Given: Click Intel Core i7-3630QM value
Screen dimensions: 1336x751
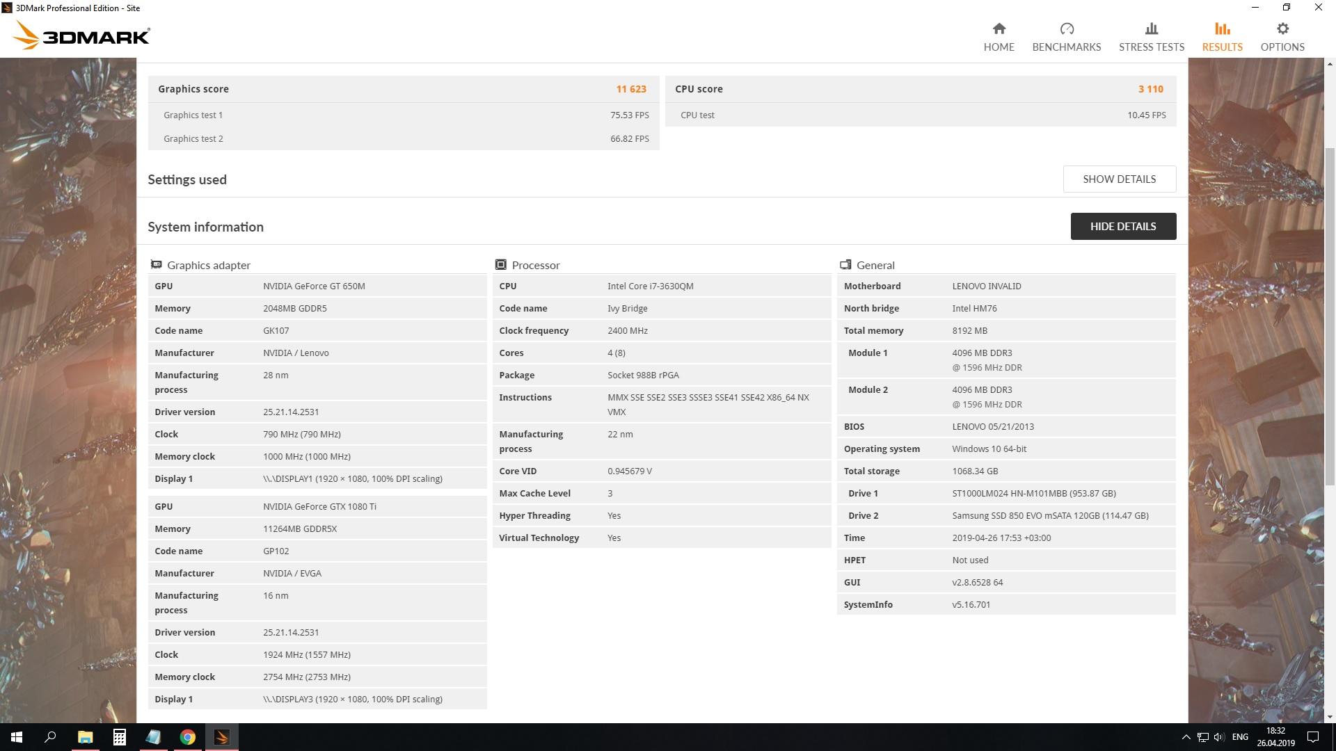Looking at the screenshot, I should [650, 286].
